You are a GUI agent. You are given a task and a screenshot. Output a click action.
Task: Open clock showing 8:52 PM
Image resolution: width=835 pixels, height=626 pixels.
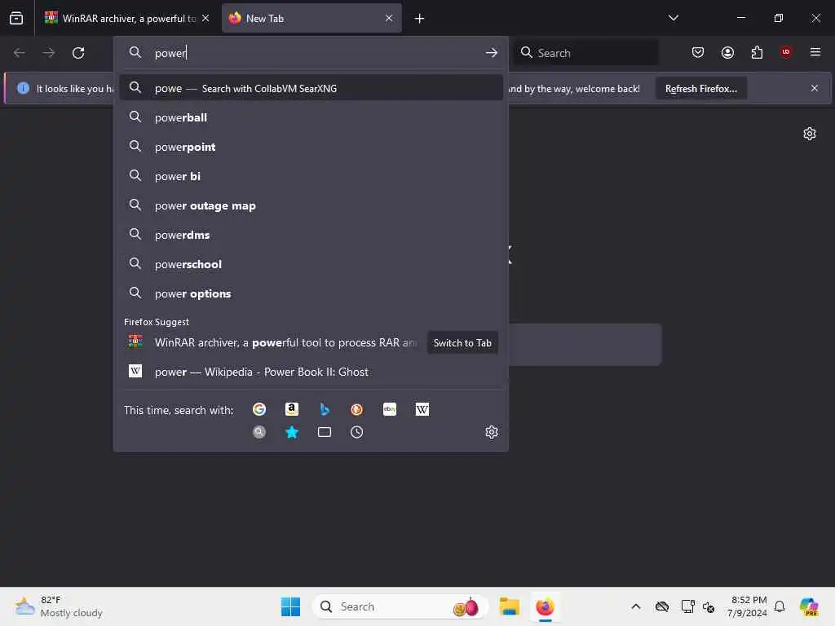(x=747, y=606)
